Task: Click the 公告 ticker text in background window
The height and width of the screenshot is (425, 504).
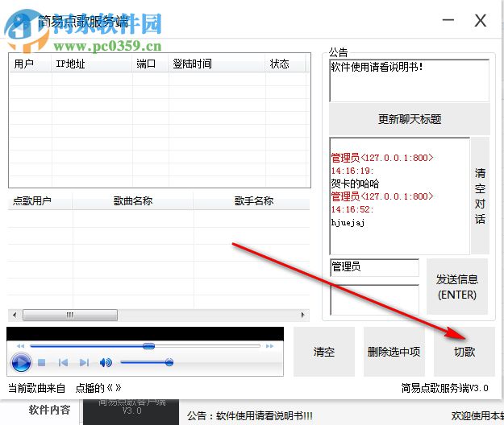Action: tap(250, 416)
